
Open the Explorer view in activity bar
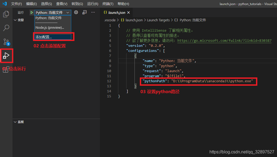click(x=6, y=14)
